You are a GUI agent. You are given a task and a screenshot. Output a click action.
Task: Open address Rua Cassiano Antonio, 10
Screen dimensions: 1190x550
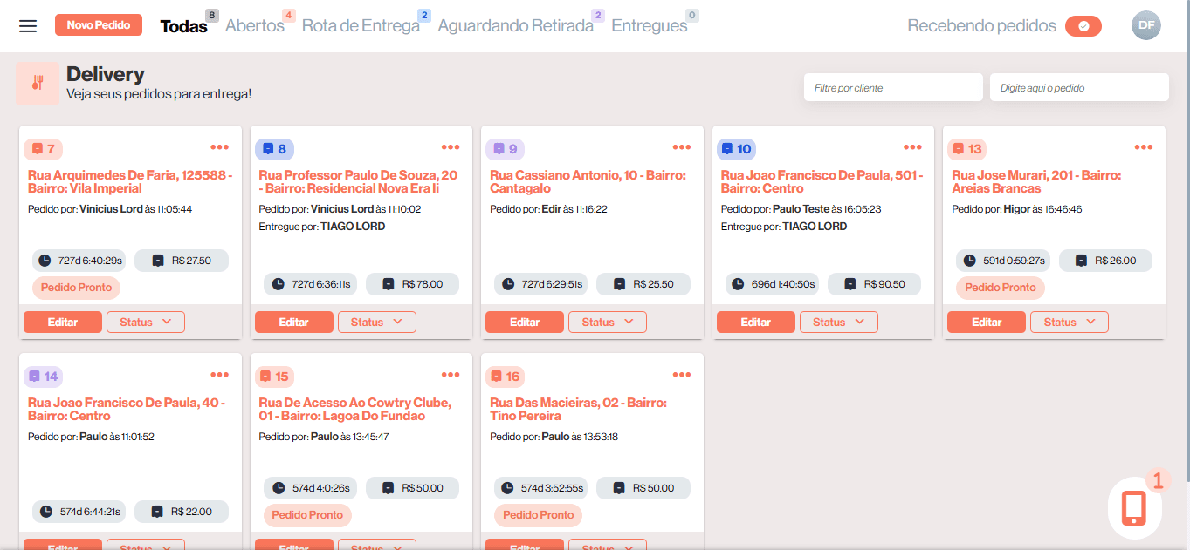588,182
